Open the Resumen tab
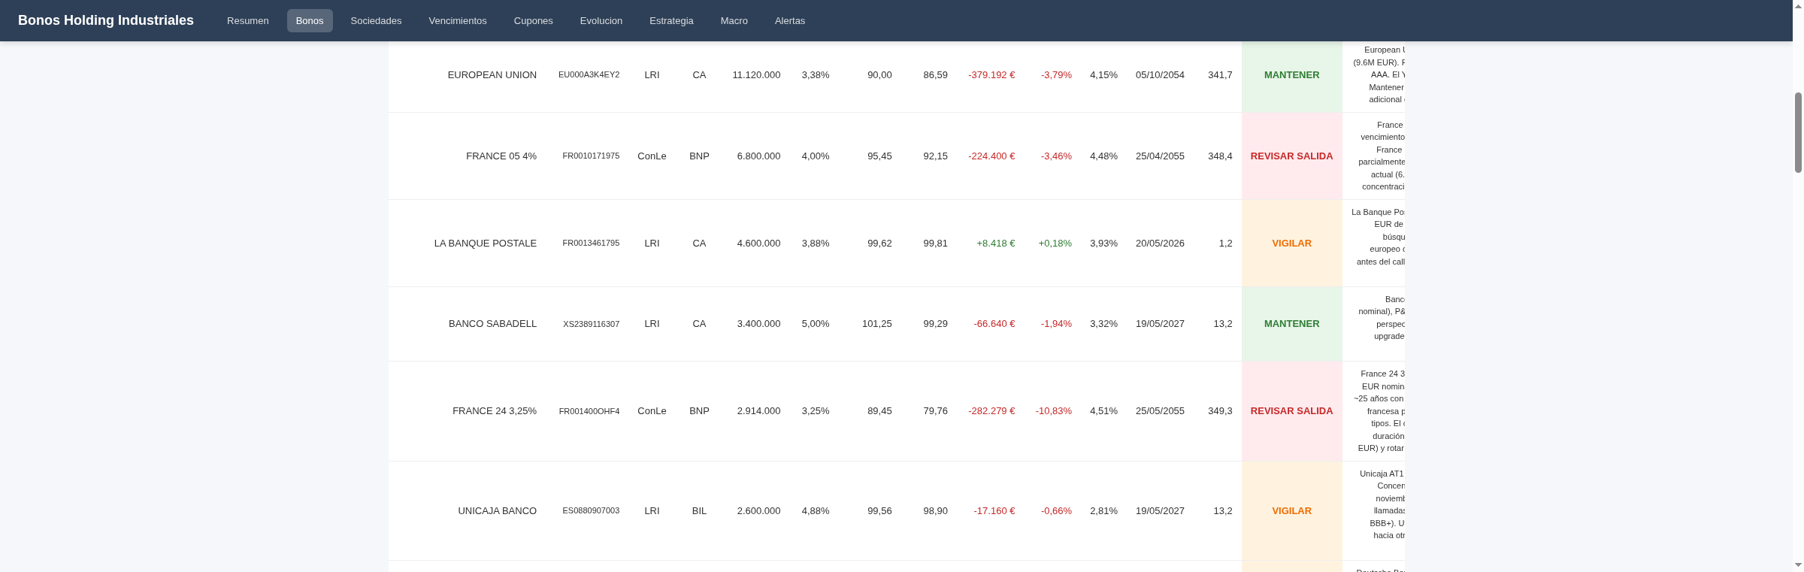The width and height of the screenshot is (1804, 572). 247,20
